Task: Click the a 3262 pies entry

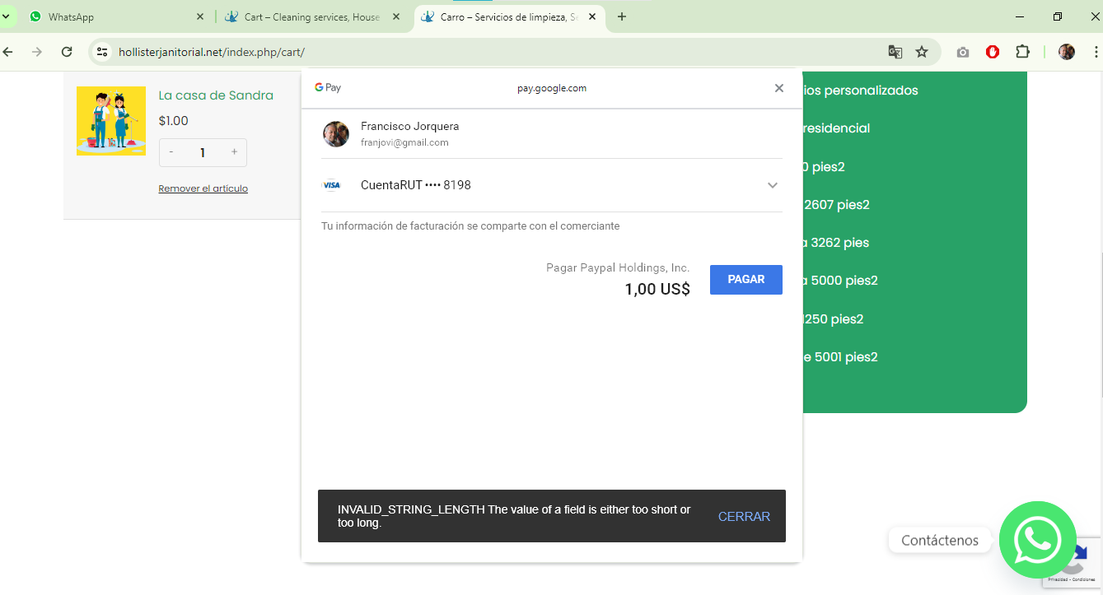Action: pyautogui.click(x=836, y=243)
